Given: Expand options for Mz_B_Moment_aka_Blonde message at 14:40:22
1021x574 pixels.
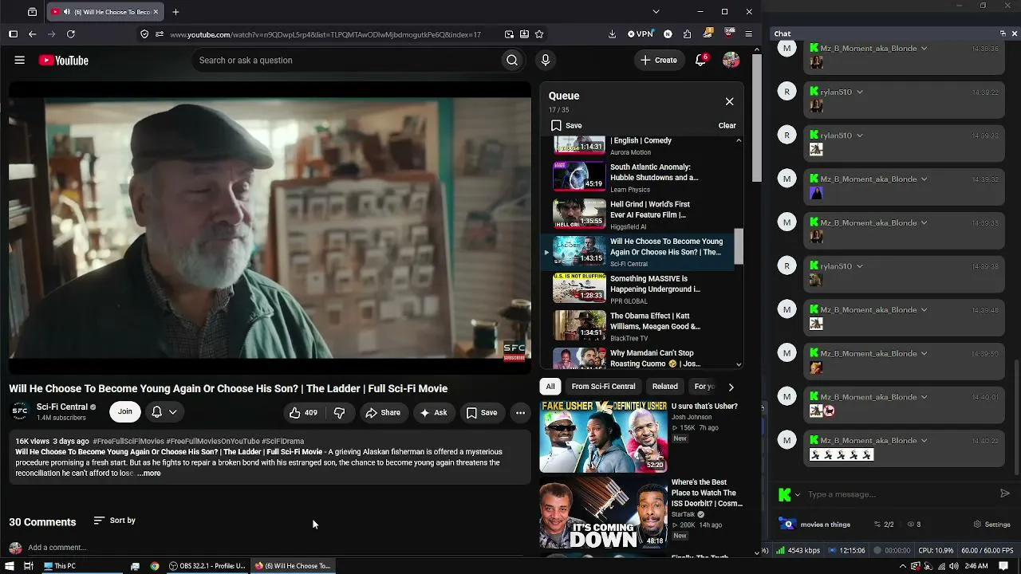Looking at the screenshot, I should tap(924, 440).
